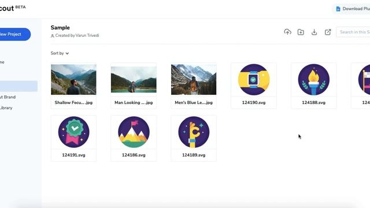Image resolution: width=370 pixels, height=208 pixels.
Task: Select the 124188.svg torch icon
Action: tap(313, 80)
